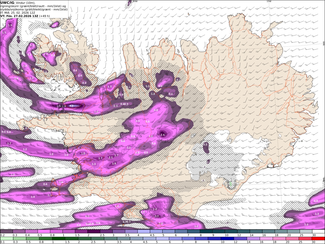Click the dark teal 8 swatch, upper legend
The image size is (325, 244).
[206, 232]
